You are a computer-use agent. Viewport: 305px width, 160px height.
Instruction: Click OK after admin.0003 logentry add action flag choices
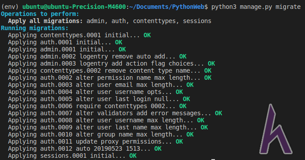(211, 63)
